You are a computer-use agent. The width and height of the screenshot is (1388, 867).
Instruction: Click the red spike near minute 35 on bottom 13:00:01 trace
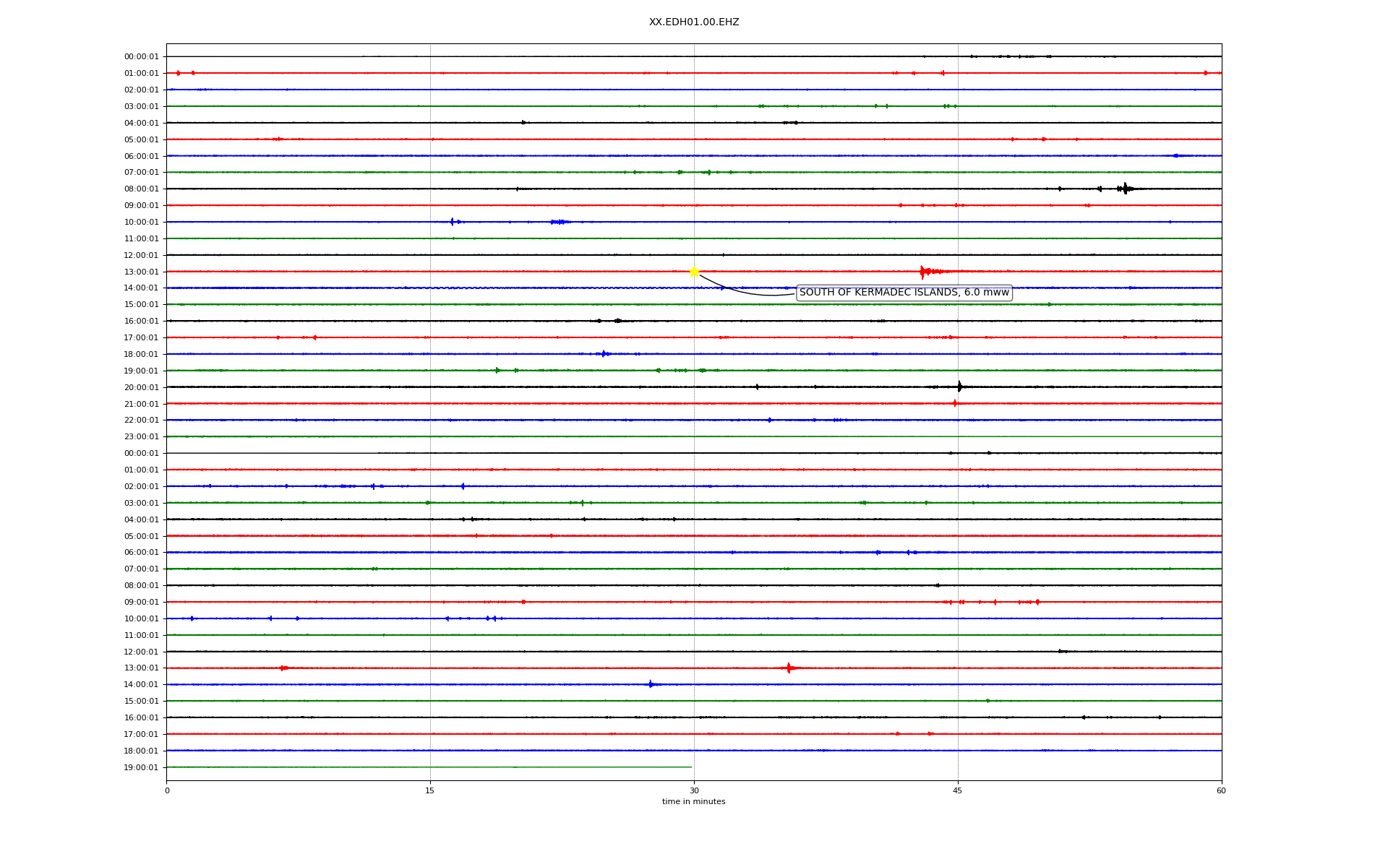tap(789, 668)
